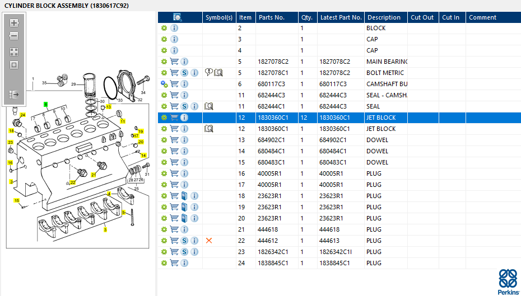The width and height of the screenshot is (521, 296).
Task: Select yellow callout 11 on the diagram
Action: point(123,121)
